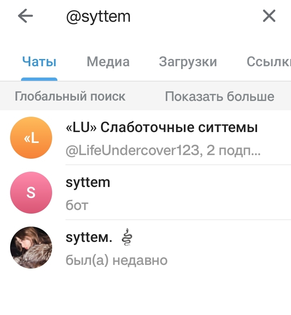Open the syttем. user chat name

(89, 237)
